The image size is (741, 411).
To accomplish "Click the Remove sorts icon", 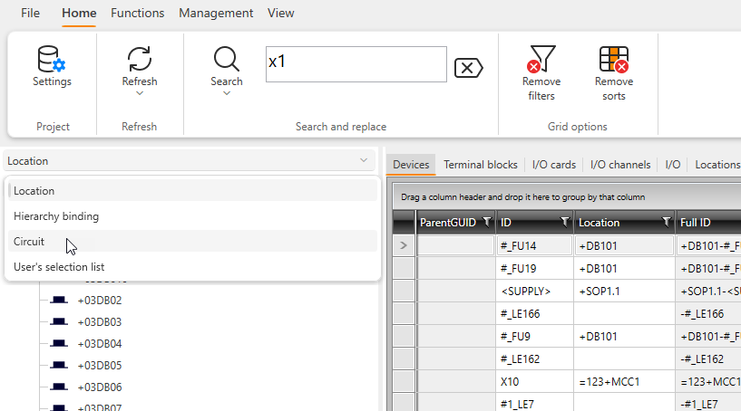I will click(x=614, y=61).
